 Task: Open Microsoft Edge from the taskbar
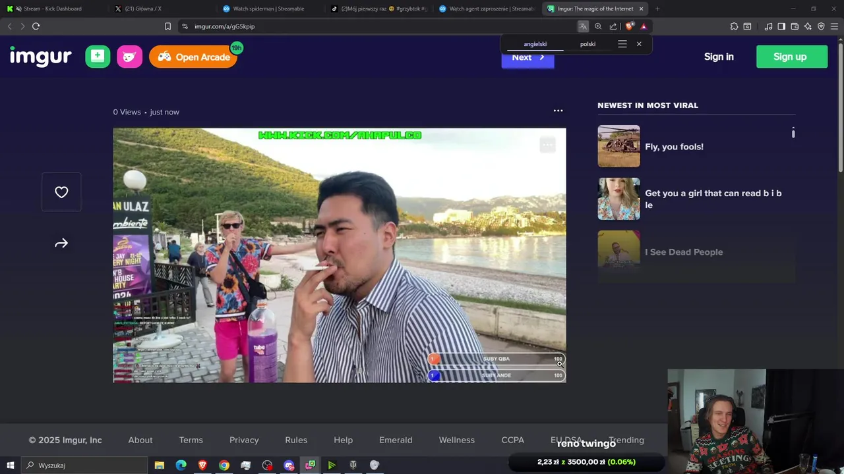(x=181, y=465)
